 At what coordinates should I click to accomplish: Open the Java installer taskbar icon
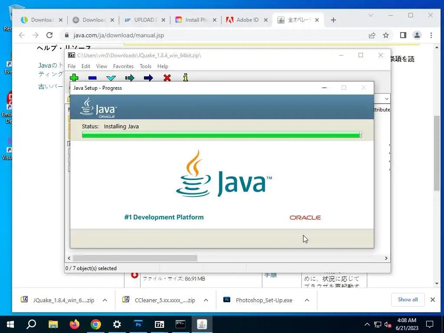202,324
